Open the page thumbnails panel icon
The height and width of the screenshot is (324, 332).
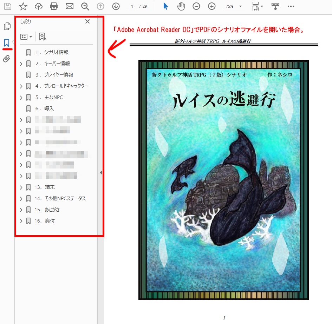click(7, 26)
